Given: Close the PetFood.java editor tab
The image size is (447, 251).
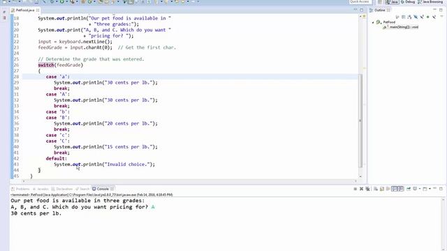Looking at the screenshot, I should pyautogui.click(x=38, y=10).
